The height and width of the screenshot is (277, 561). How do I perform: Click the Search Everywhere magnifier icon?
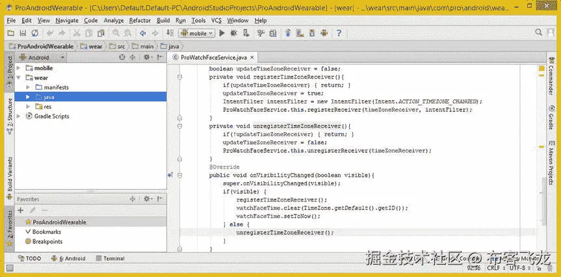coord(538,33)
